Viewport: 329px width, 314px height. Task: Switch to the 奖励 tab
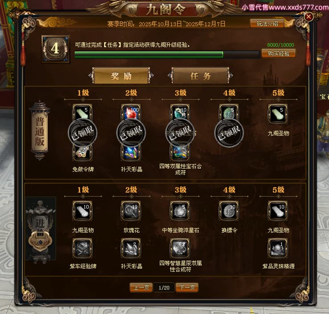121,76
